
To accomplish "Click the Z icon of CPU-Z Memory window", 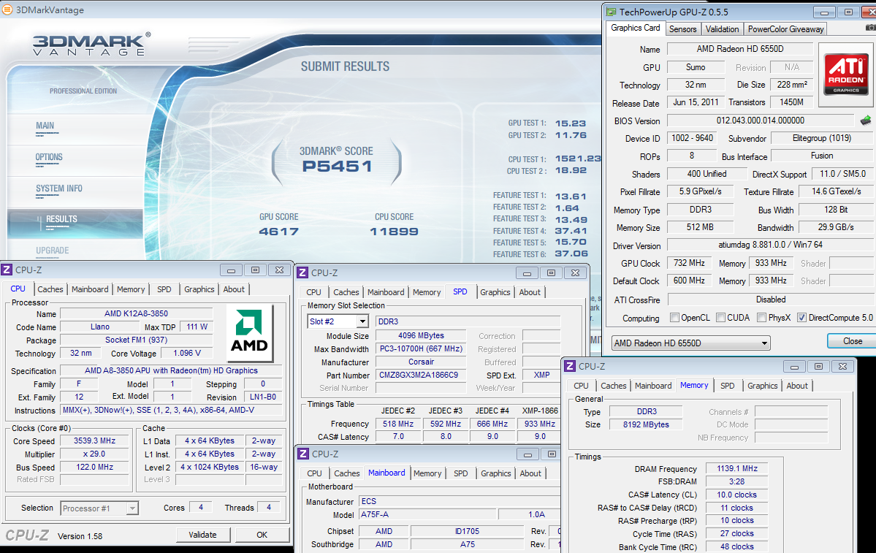I will pos(570,366).
